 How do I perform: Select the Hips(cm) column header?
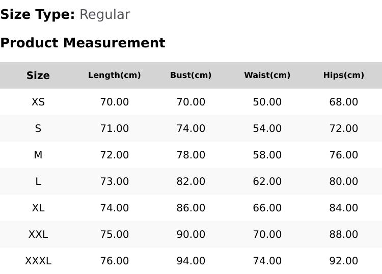(x=343, y=75)
